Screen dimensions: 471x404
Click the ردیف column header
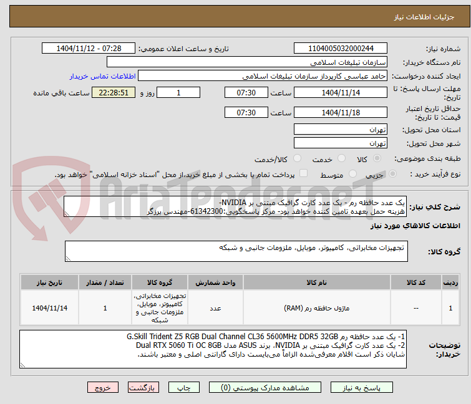click(x=450, y=282)
